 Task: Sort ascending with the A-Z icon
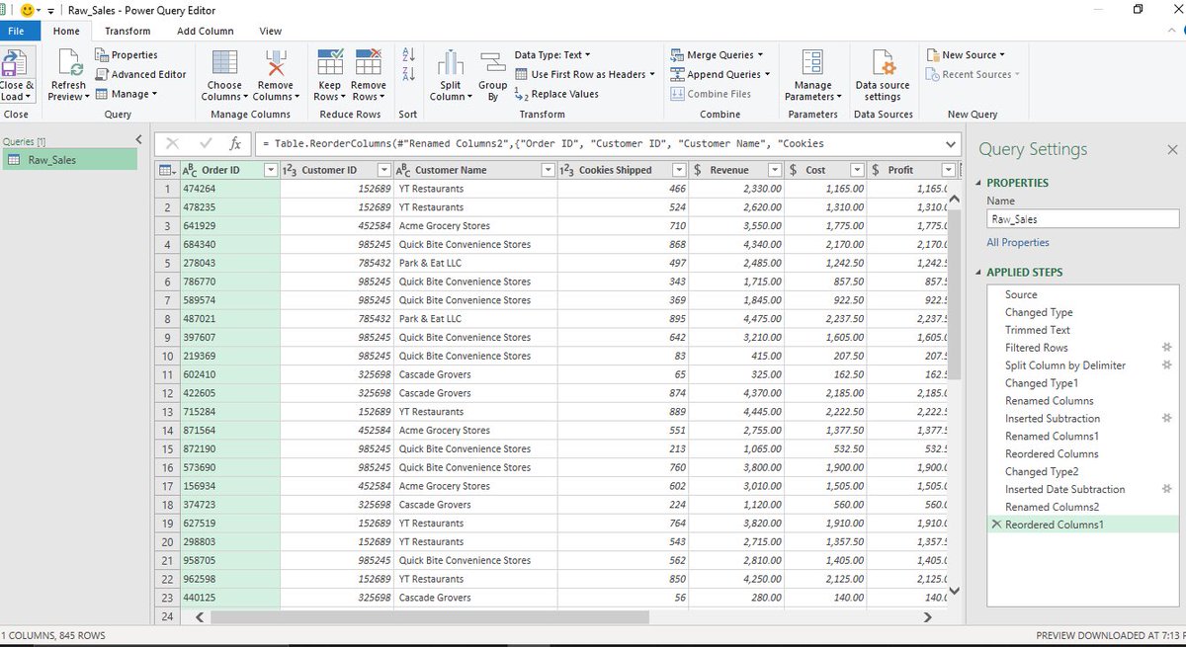click(x=409, y=56)
